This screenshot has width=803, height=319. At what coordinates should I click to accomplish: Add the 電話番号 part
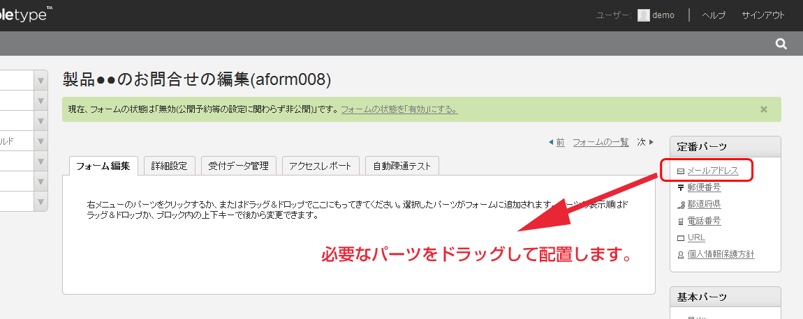[704, 221]
